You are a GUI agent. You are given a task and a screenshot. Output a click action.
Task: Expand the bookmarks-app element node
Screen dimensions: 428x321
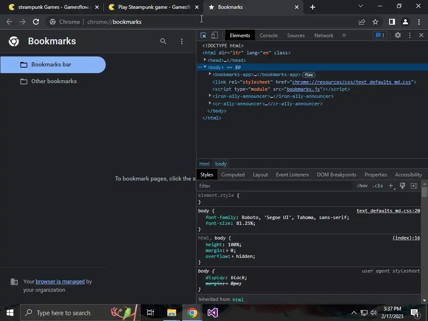210,74
